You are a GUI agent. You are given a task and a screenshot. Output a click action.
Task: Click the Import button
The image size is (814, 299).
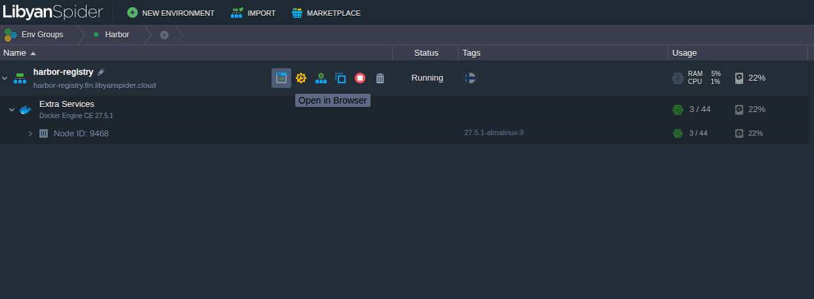[253, 13]
